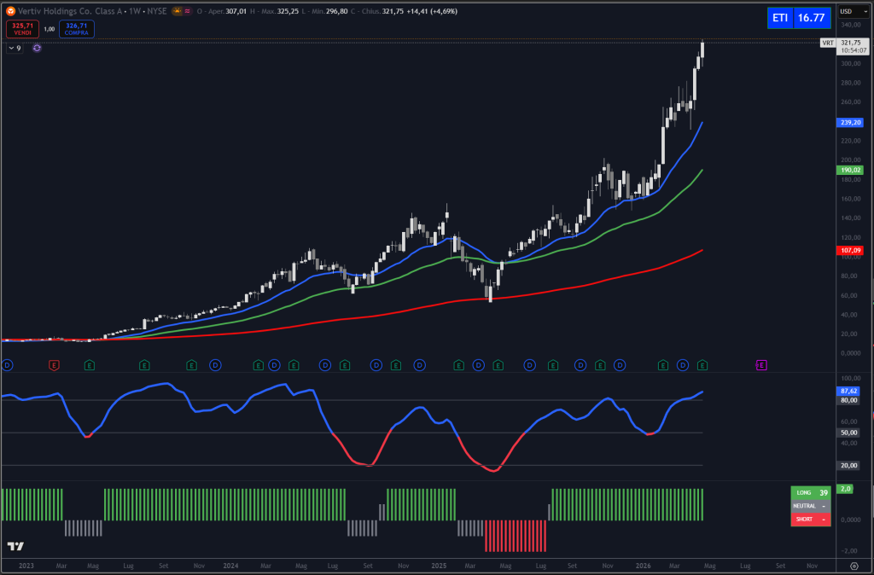Click the red E earnings icon near Mag 2023

(x=53, y=365)
